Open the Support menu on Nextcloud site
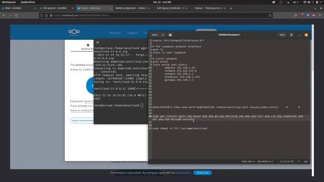The width and height of the screenshot is (324, 182). 132,33
